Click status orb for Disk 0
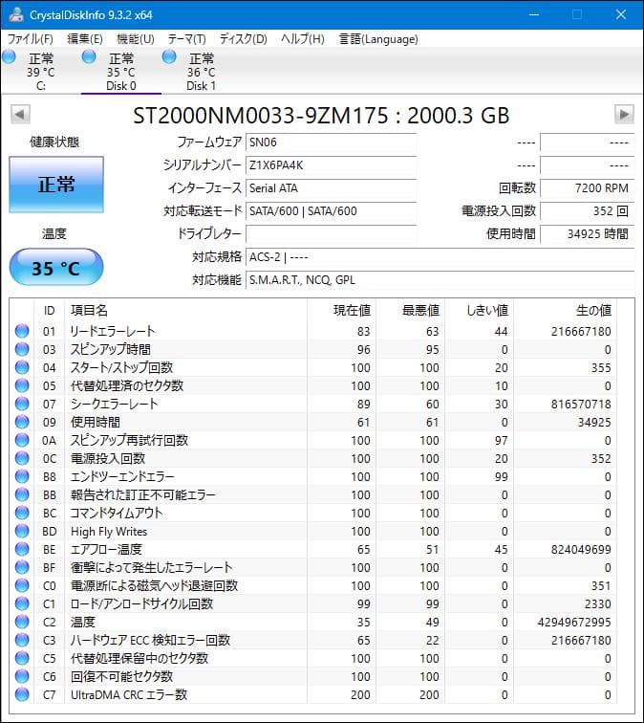The width and height of the screenshot is (644, 723). coord(89,57)
